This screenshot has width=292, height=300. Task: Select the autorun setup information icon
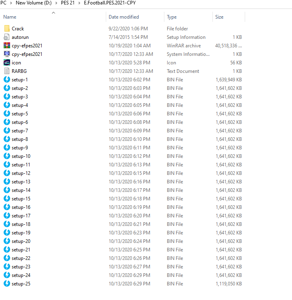7,37
